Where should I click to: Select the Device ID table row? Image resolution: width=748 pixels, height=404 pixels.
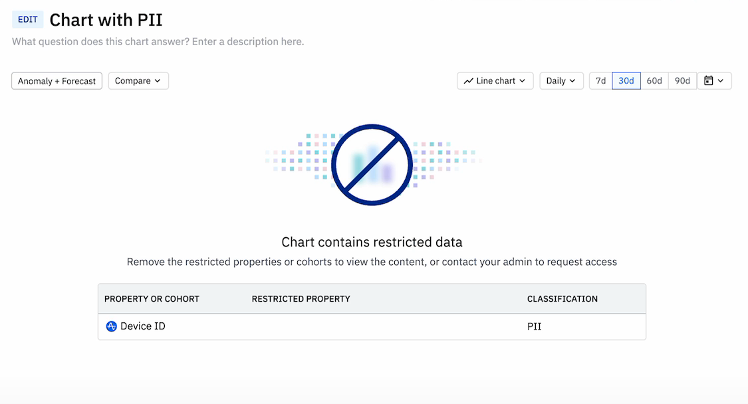click(x=372, y=327)
